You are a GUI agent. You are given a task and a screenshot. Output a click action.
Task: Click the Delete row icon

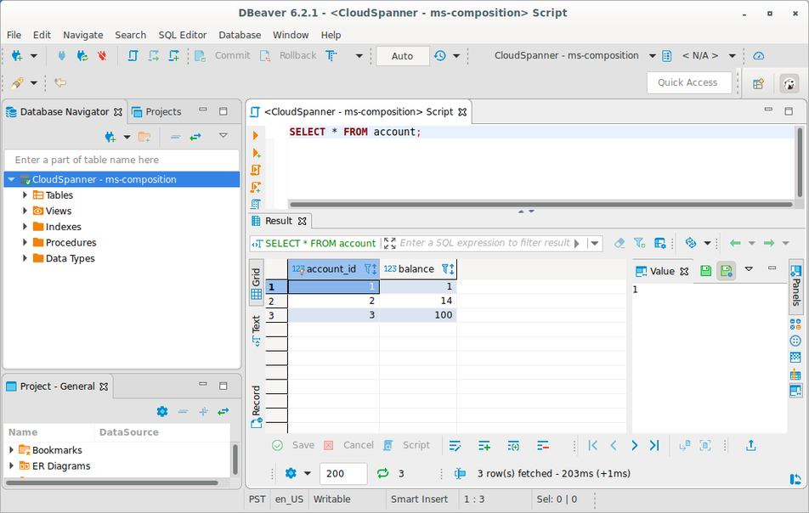pos(543,445)
